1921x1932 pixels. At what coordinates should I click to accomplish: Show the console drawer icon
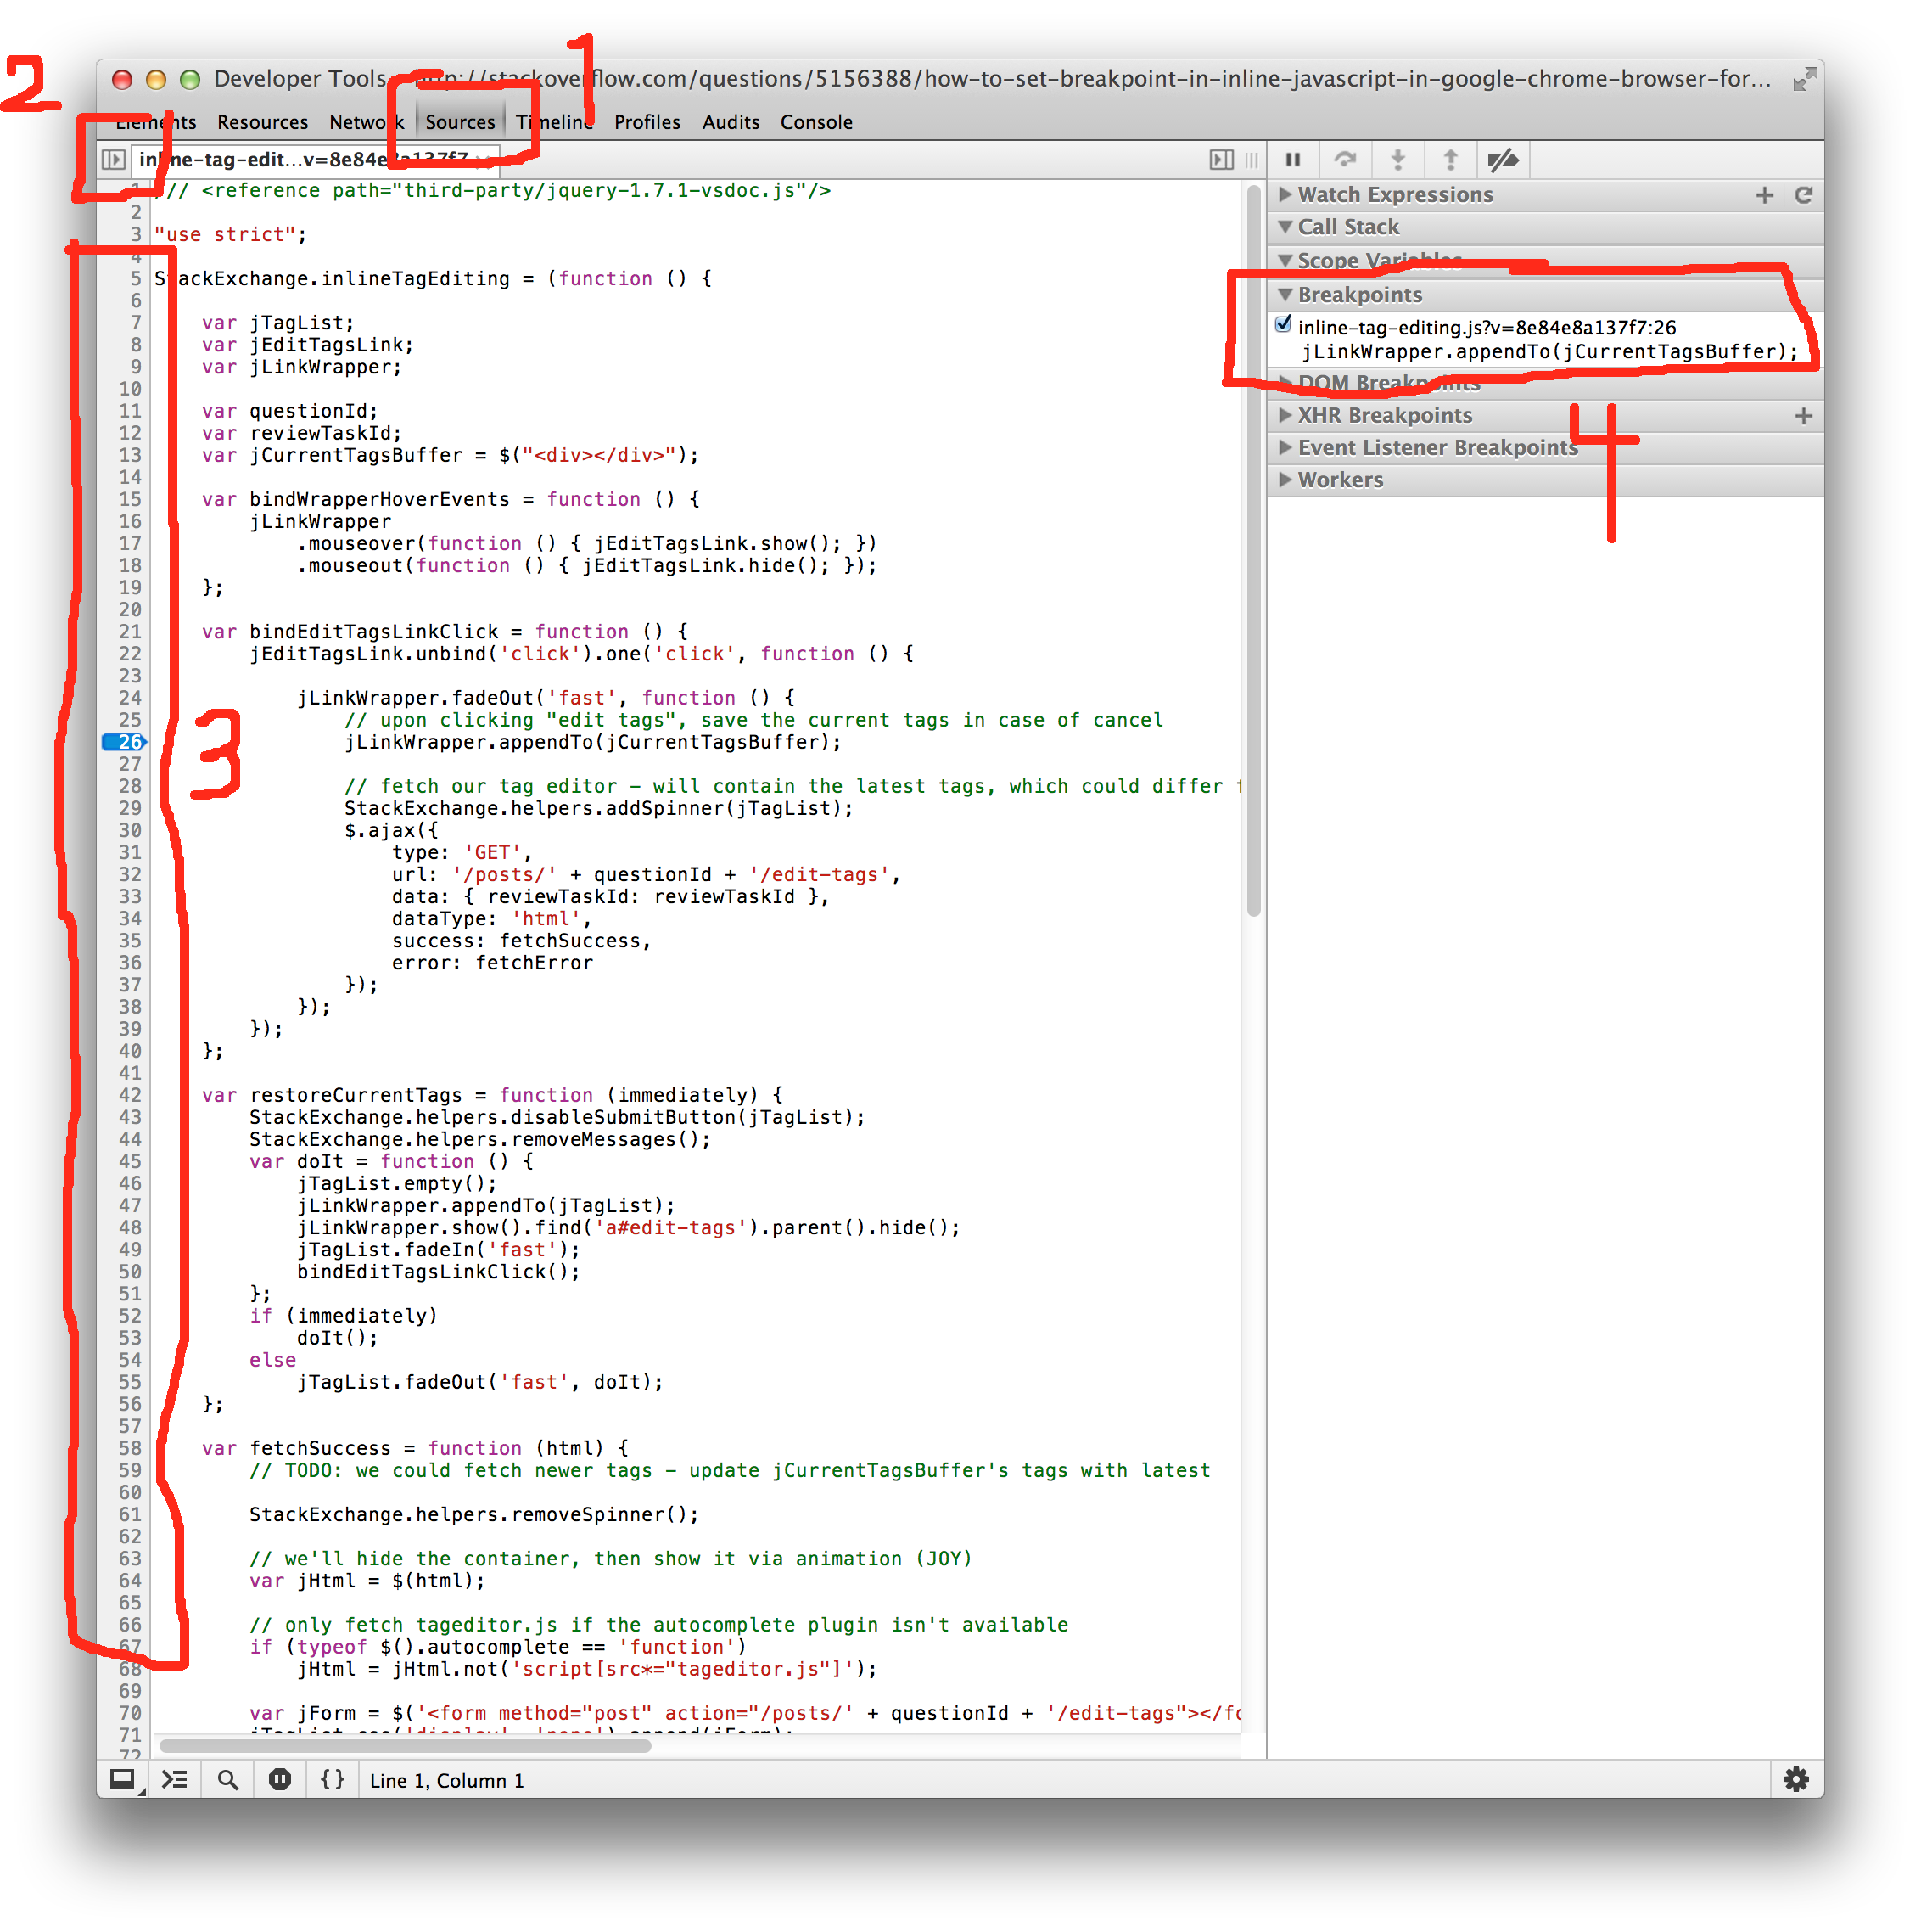click(x=175, y=1780)
